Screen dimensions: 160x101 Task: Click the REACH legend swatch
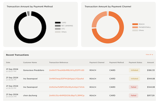[x=135, y=24]
